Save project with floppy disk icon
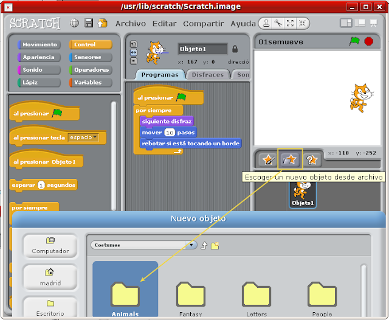This screenshot has height=320, width=389. (89, 23)
